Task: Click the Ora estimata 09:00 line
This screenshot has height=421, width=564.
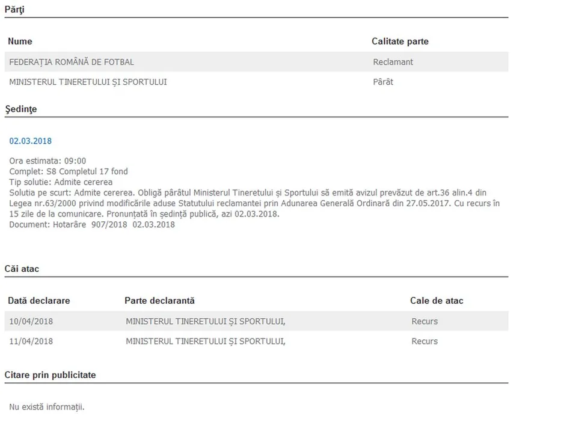Action: (48, 161)
